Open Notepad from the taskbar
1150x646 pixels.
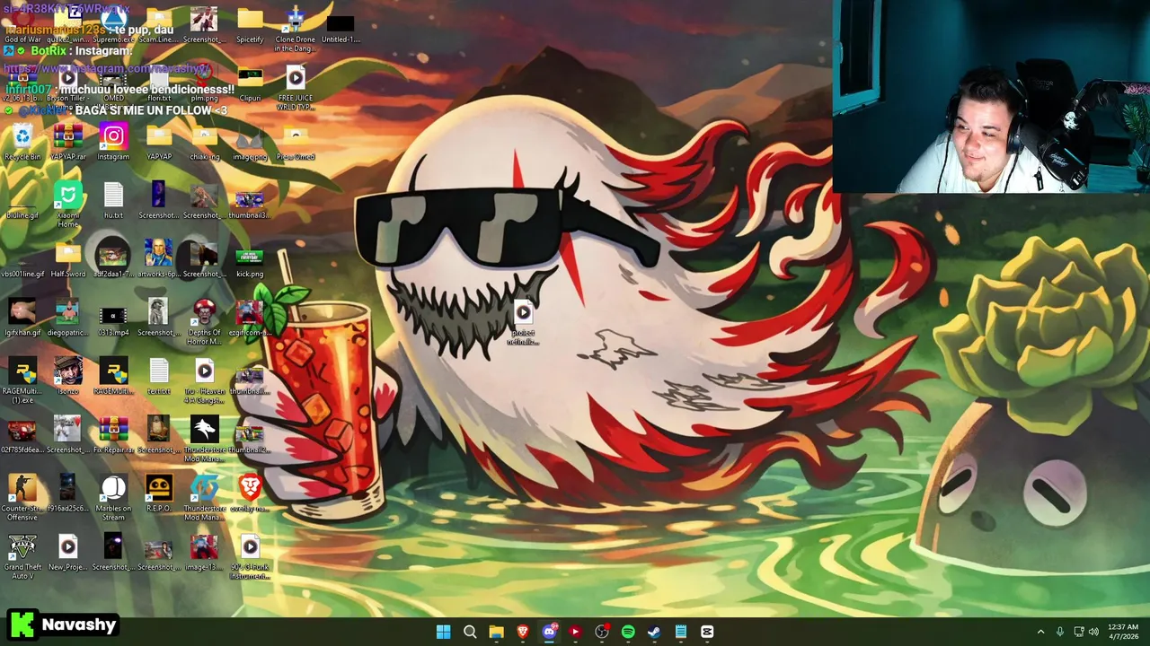[x=681, y=632]
